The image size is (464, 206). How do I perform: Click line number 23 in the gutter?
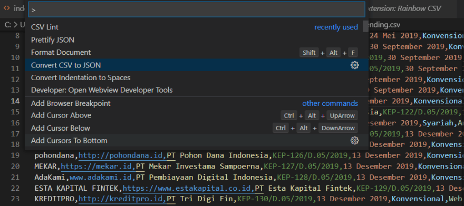[x=15, y=200]
